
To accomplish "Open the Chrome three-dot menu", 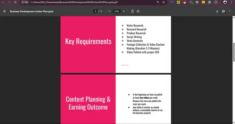I will 231,2.
